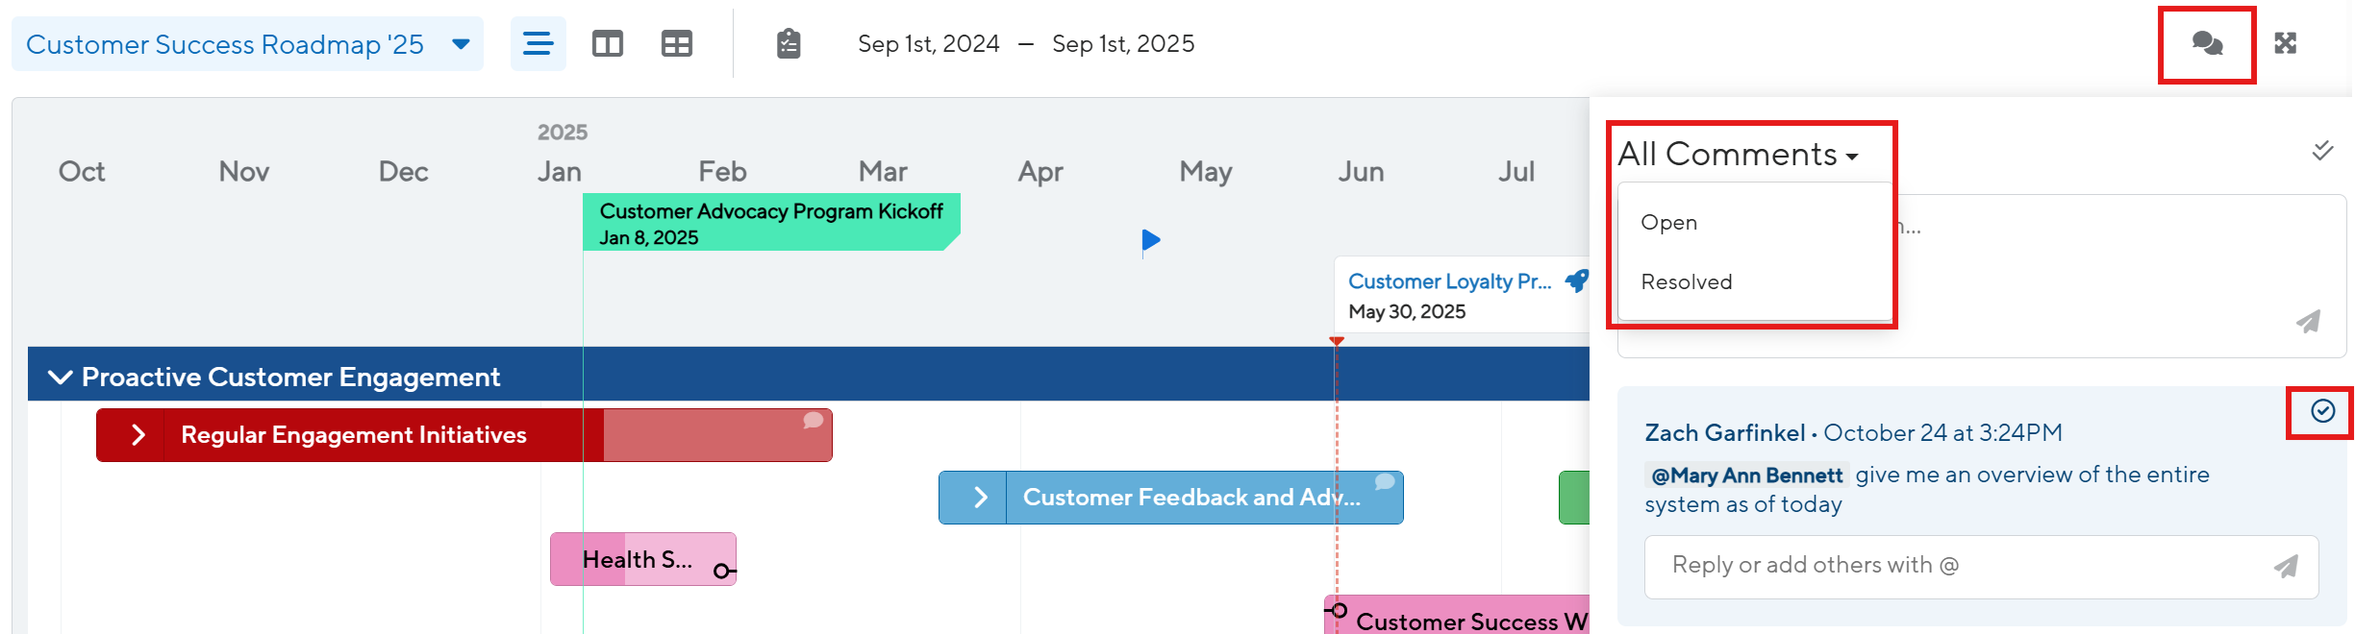The image size is (2355, 634).
Task: Expand the Customer Feedback and Adv... bar
Action: pyautogui.click(x=980, y=498)
